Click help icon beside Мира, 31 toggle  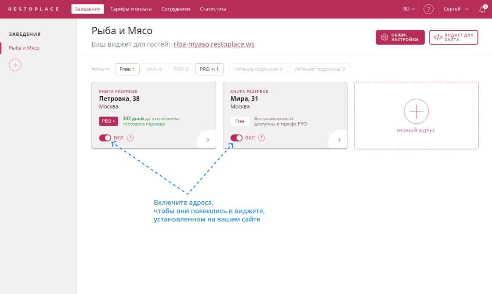tap(261, 138)
